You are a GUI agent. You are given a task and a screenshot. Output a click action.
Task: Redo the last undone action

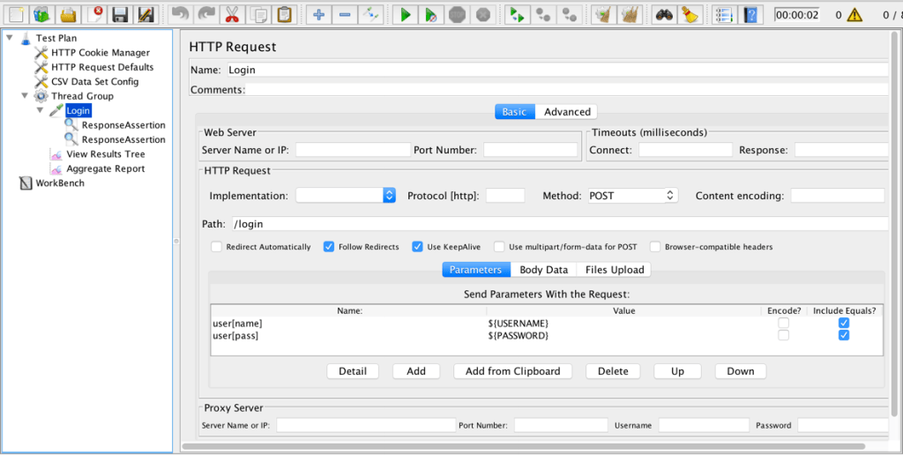coord(206,14)
